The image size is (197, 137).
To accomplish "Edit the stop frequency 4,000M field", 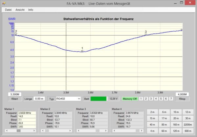I will tap(182, 94).
